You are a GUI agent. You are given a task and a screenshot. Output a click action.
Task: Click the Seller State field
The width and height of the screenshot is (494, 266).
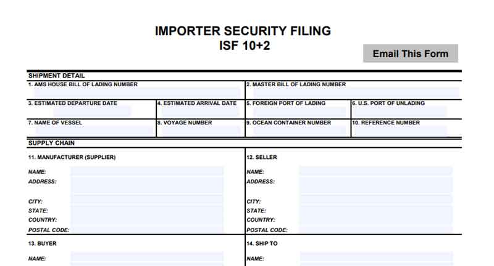point(375,210)
